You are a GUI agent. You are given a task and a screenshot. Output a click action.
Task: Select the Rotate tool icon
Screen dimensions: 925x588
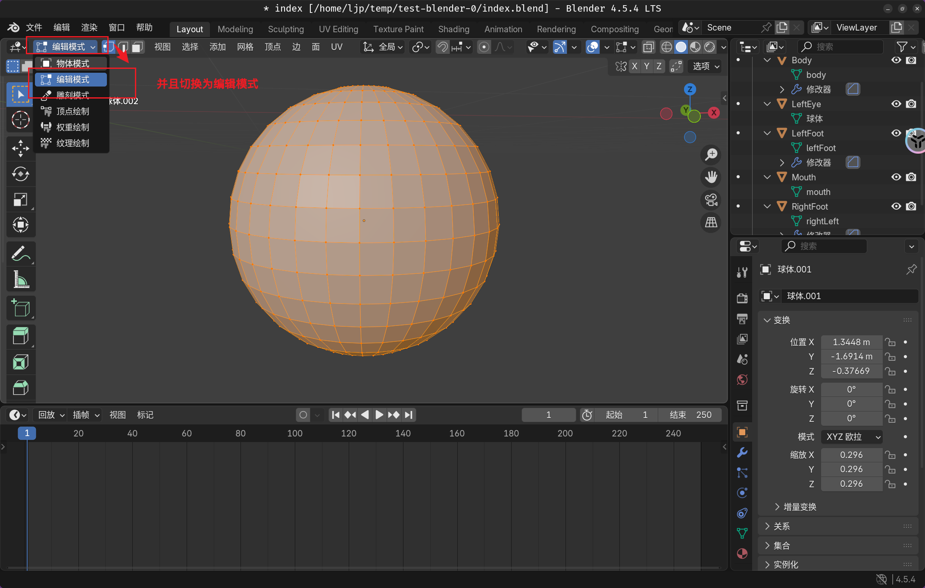click(x=20, y=174)
